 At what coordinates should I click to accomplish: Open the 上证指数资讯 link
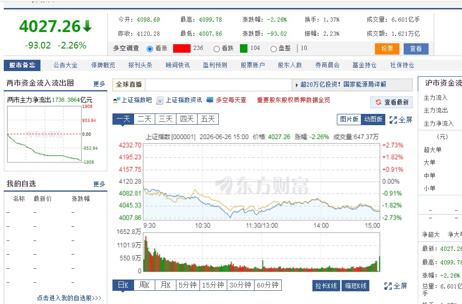(x=184, y=100)
